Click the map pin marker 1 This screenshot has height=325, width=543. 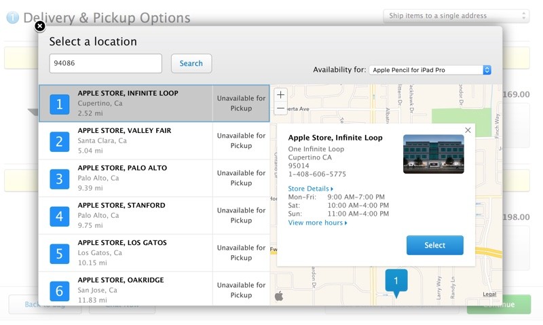point(396,282)
